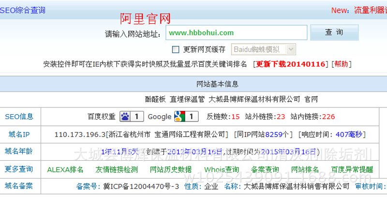
Task: Click the site title 酚醛板 直埋保温管 text
Action: pyautogui.click(x=175, y=99)
